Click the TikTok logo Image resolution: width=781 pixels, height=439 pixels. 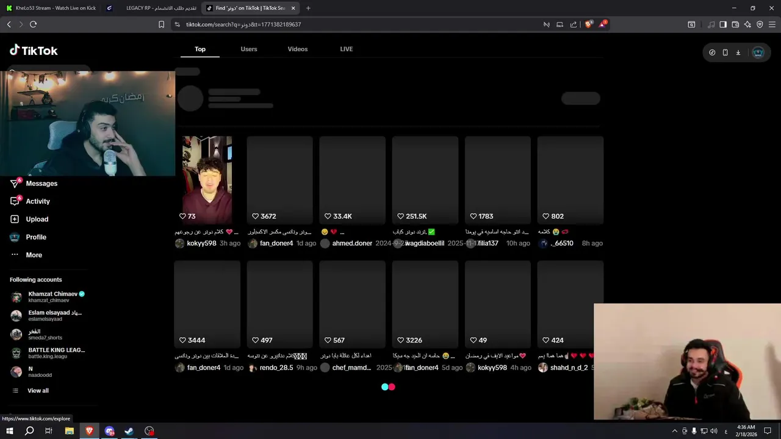pos(34,51)
